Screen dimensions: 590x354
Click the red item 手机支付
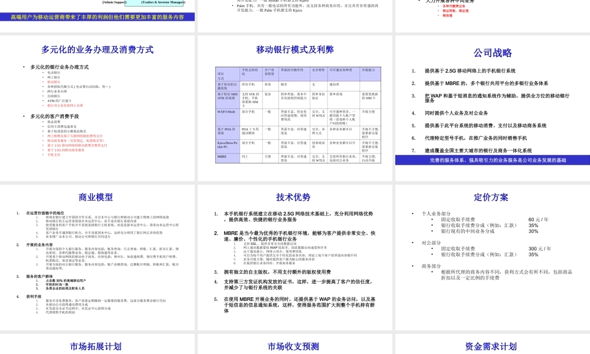coord(54,155)
